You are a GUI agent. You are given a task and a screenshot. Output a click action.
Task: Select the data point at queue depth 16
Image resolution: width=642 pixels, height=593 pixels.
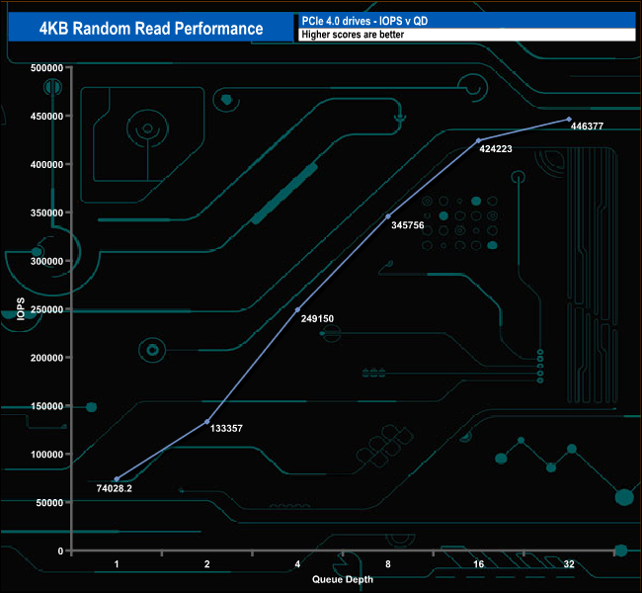[479, 140]
